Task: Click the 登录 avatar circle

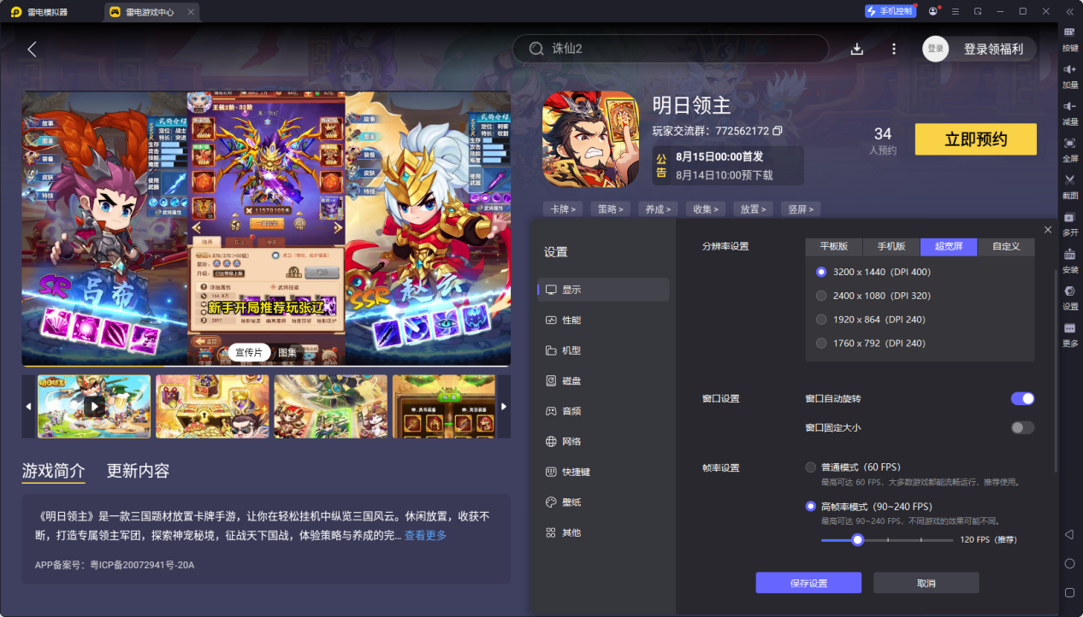Action: point(936,49)
